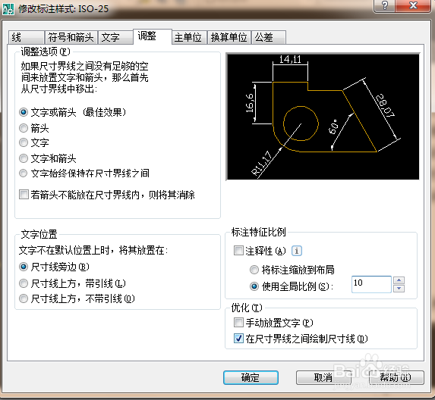Enable 若箭头不能放在尺寸界线内，则将其消除 checkbox

click(x=107, y=195)
